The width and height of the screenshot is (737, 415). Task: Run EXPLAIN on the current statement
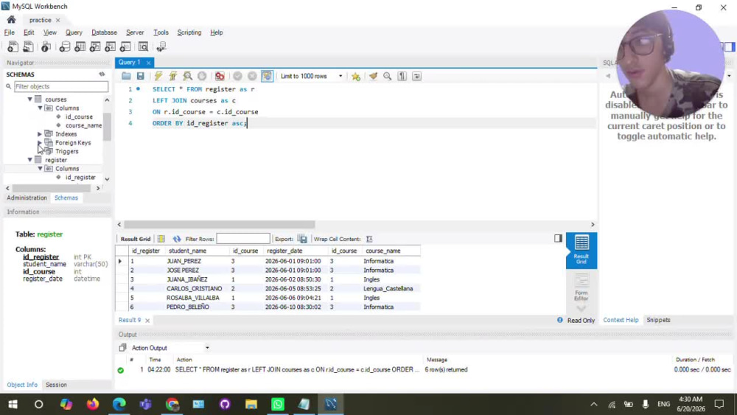187,76
